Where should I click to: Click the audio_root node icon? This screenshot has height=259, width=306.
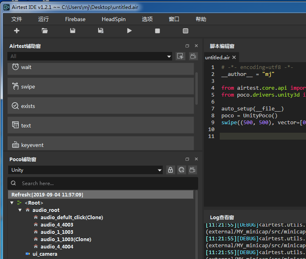[x=28, y=210]
